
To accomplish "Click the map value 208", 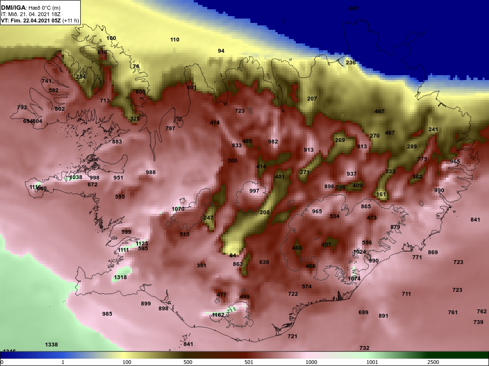I will (265, 213).
